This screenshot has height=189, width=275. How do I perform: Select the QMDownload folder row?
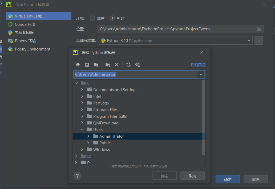[x=139, y=123]
